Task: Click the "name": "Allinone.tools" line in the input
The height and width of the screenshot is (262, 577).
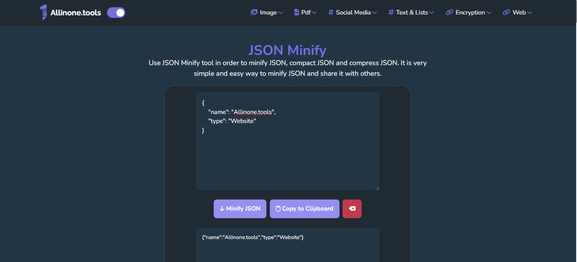Action: 242,112
